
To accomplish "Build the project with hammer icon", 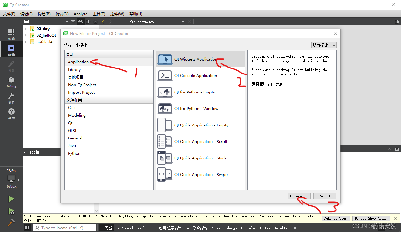I will 11,222.
